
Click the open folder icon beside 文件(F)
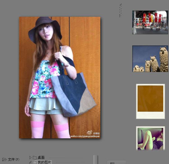[x=4, y=160]
